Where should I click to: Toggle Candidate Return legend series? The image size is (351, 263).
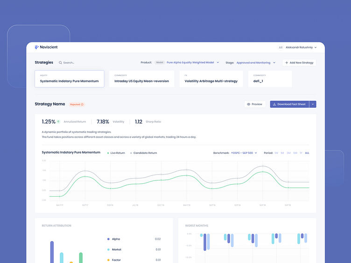coord(143,153)
